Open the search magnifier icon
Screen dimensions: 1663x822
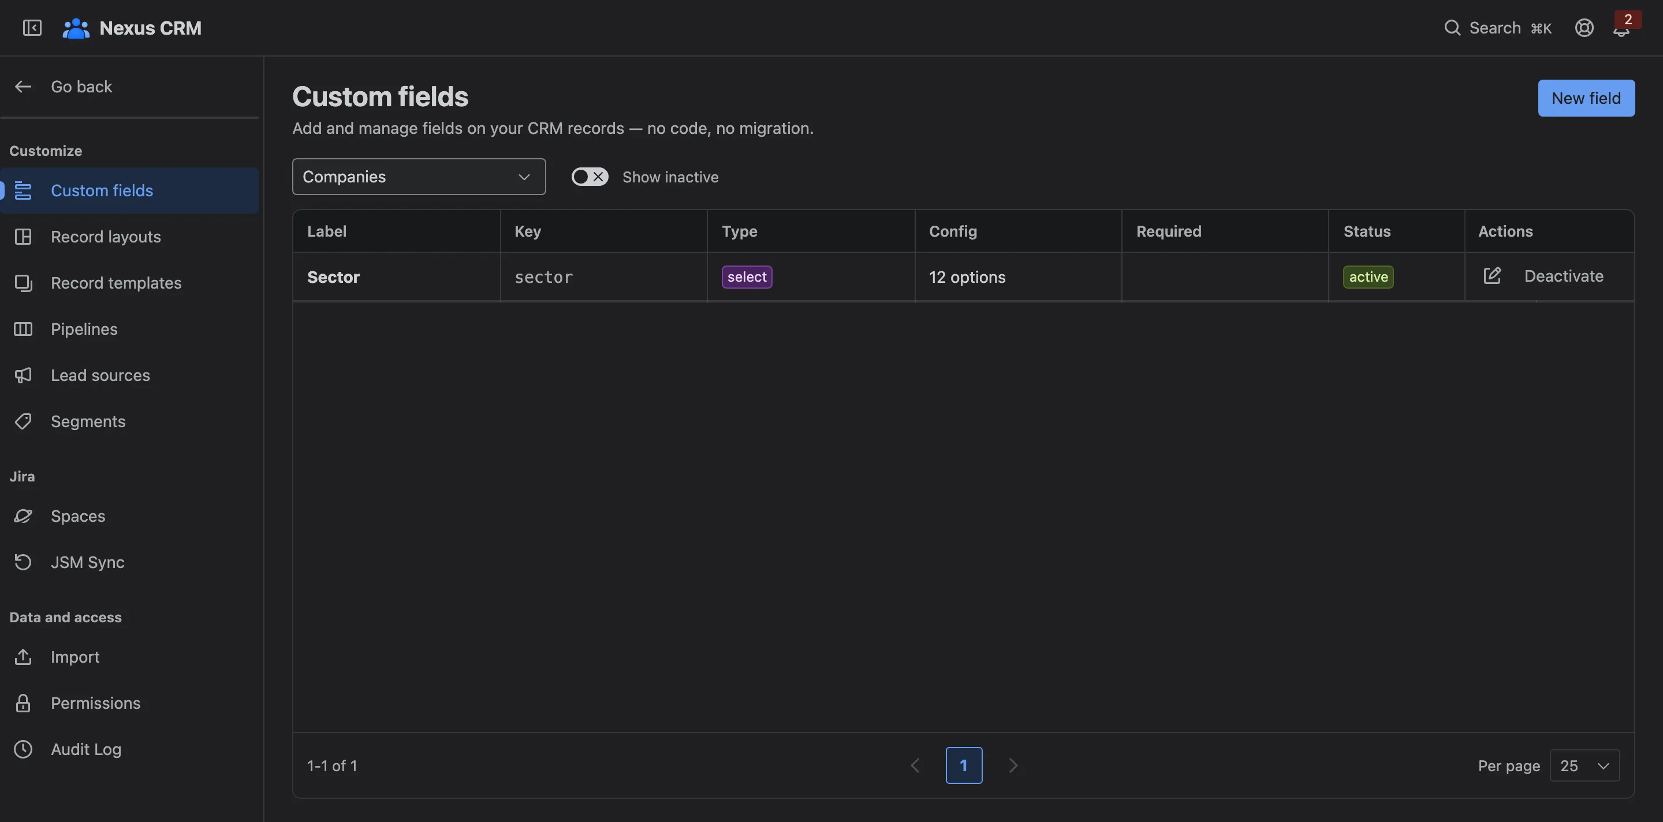pyautogui.click(x=1452, y=28)
